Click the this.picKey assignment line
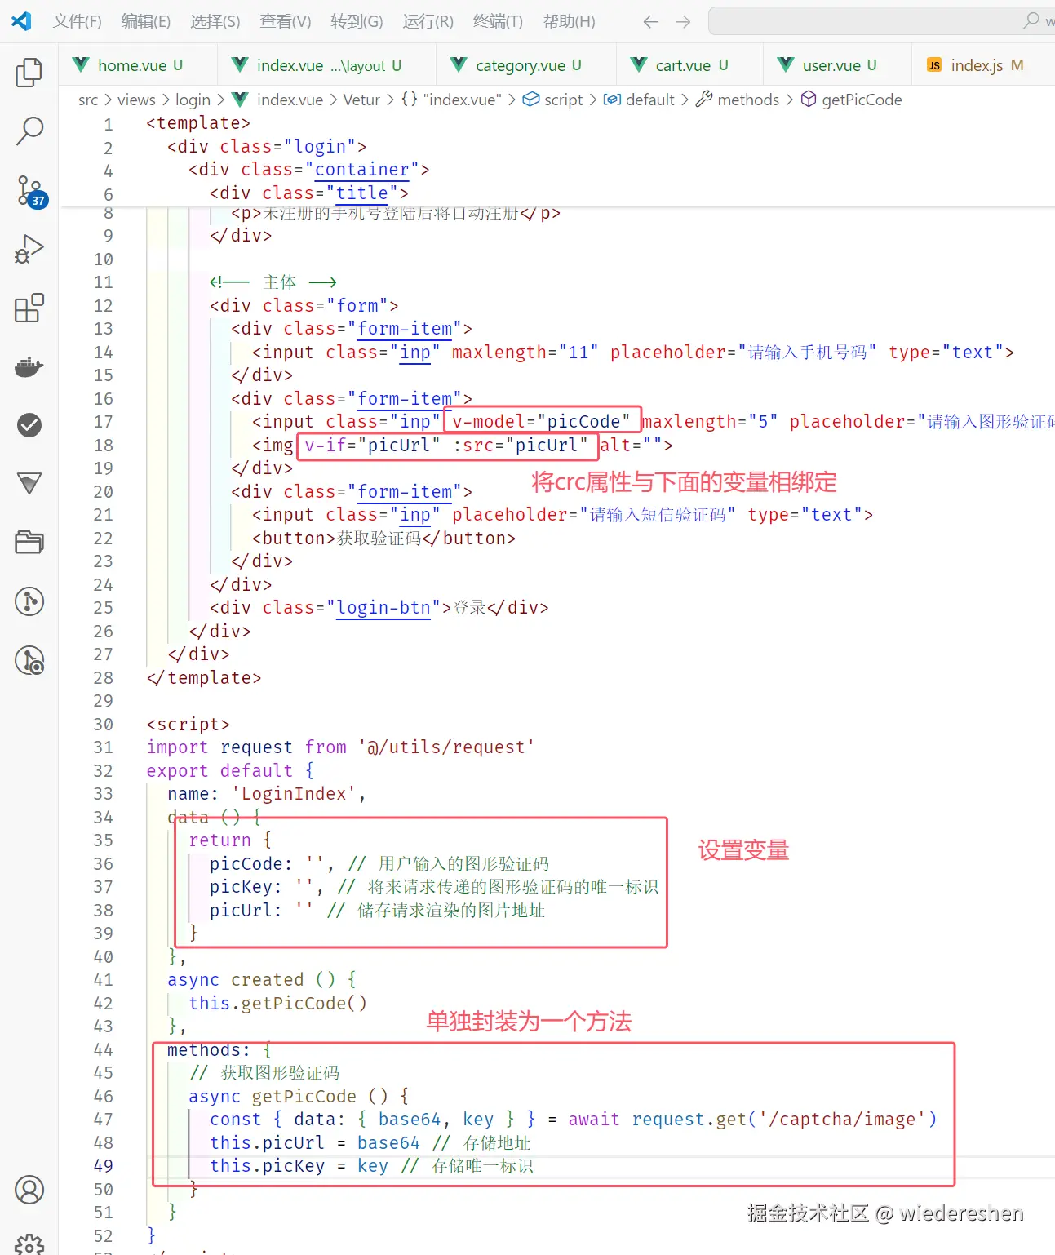This screenshot has height=1255, width=1055. [371, 1166]
